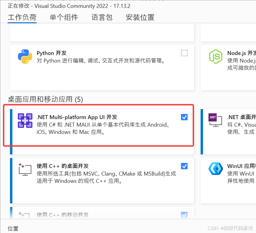Open the 语言包 tab
Screen dimensions: 256x233
(102, 17)
